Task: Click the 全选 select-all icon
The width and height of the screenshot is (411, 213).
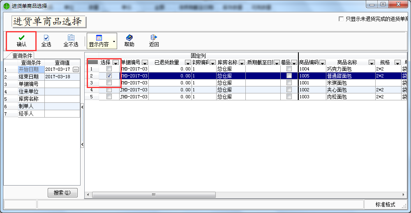Action: click(x=46, y=41)
